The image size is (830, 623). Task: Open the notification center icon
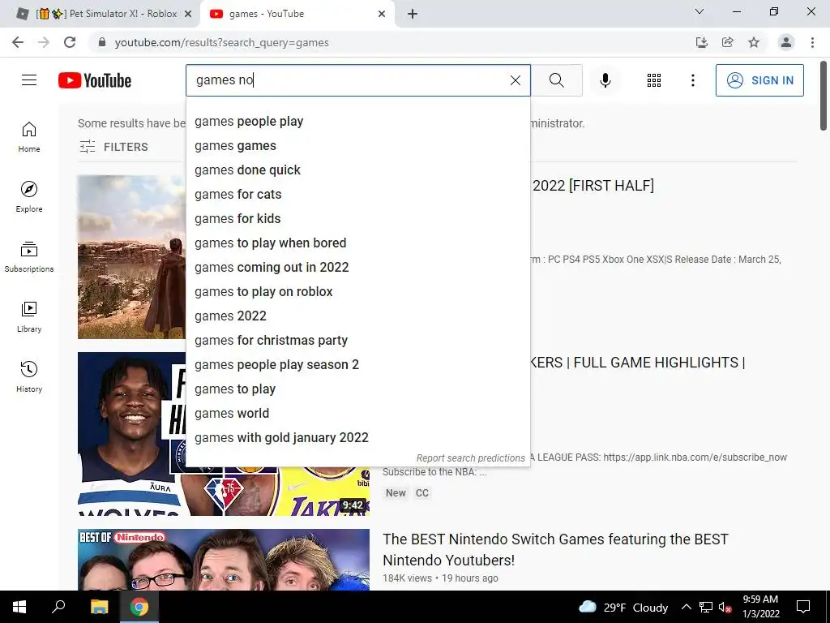pos(803,607)
